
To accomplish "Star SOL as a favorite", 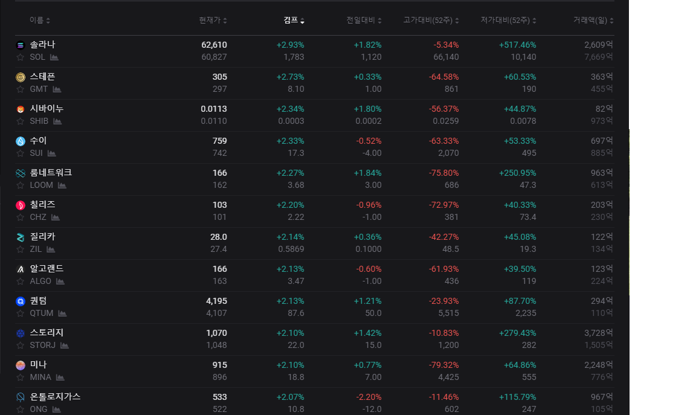I will [21, 57].
